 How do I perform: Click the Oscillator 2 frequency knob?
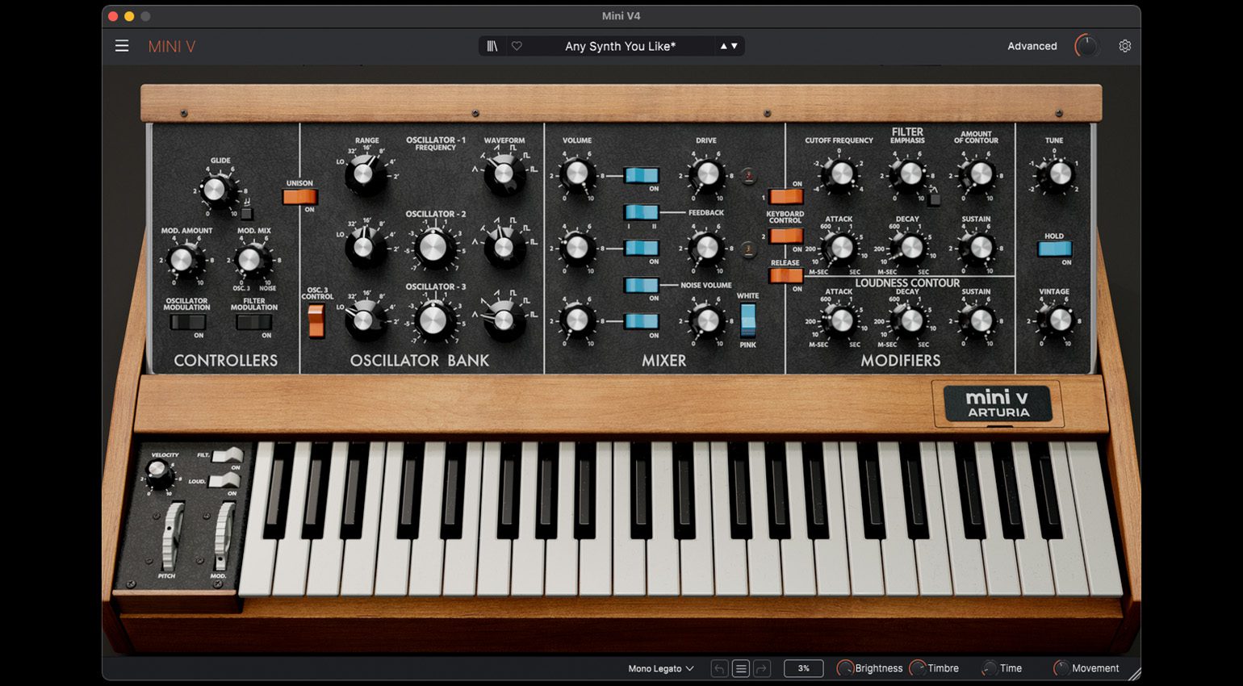[433, 247]
